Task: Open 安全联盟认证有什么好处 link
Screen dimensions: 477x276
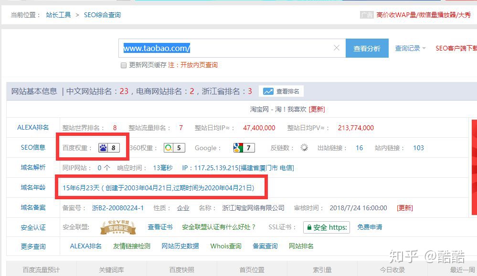Action: point(218,227)
